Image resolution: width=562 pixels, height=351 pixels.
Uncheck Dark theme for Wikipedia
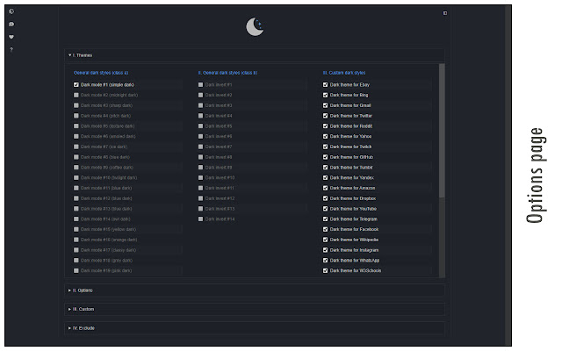[x=326, y=240]
